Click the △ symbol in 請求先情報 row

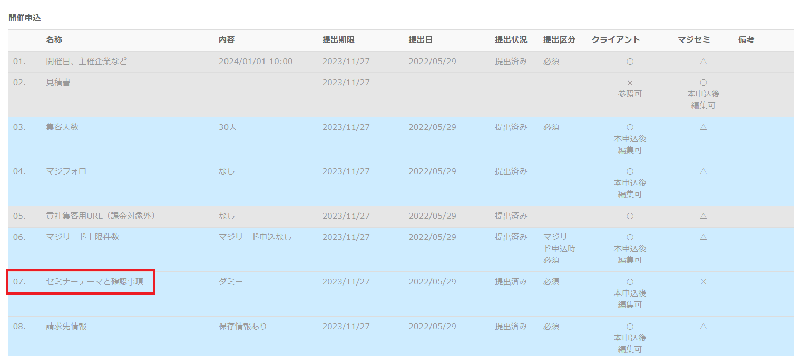(x=703, y=327)
